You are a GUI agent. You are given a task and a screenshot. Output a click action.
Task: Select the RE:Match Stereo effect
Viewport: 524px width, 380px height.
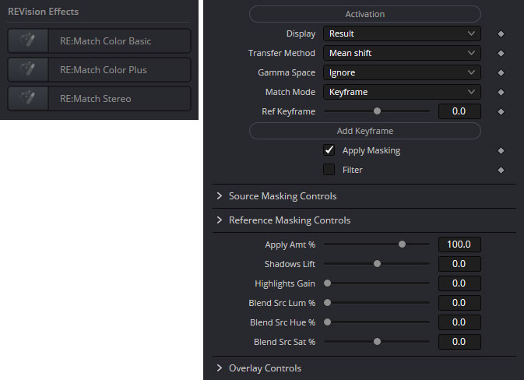pos(99,99)
